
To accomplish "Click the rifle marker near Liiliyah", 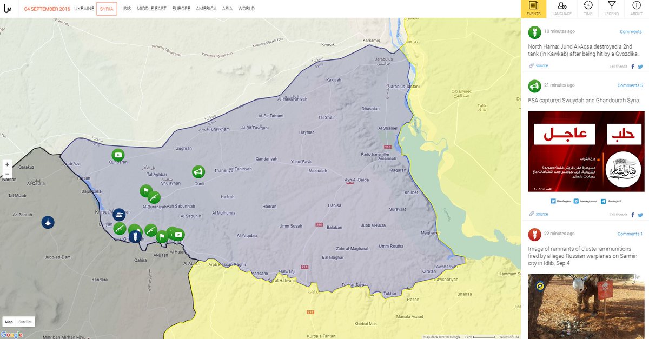I will (x=120, y=228).
